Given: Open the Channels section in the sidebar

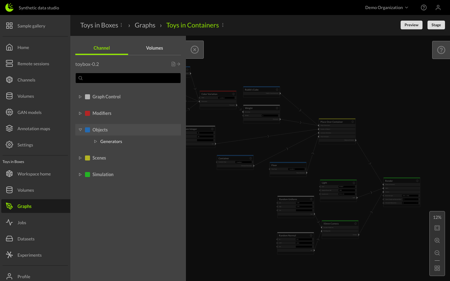Looking at the screenshot, I should (26, 80).
